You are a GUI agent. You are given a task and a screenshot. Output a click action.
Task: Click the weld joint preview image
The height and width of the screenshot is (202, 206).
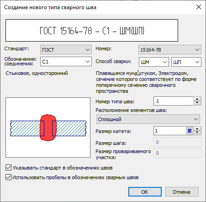[x=48, y=128]
